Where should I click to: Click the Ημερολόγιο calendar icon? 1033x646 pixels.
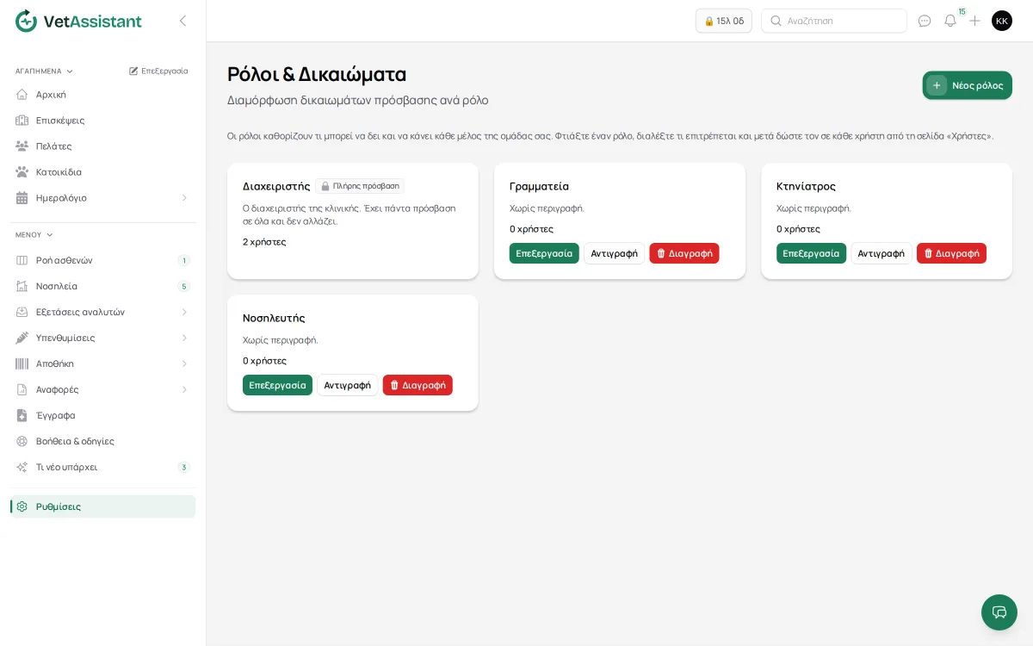click(22, 198)
